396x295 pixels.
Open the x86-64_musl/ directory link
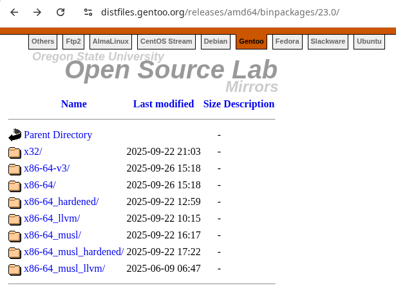(53, 235)
